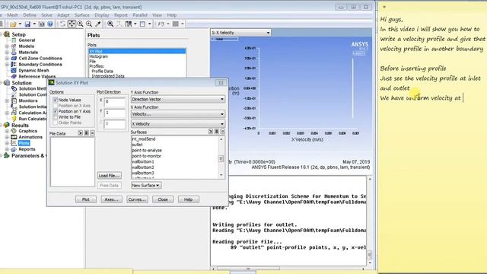487x274 pixels.
Task: Open the graphics window selector dropdown
Action: (240, 33)
